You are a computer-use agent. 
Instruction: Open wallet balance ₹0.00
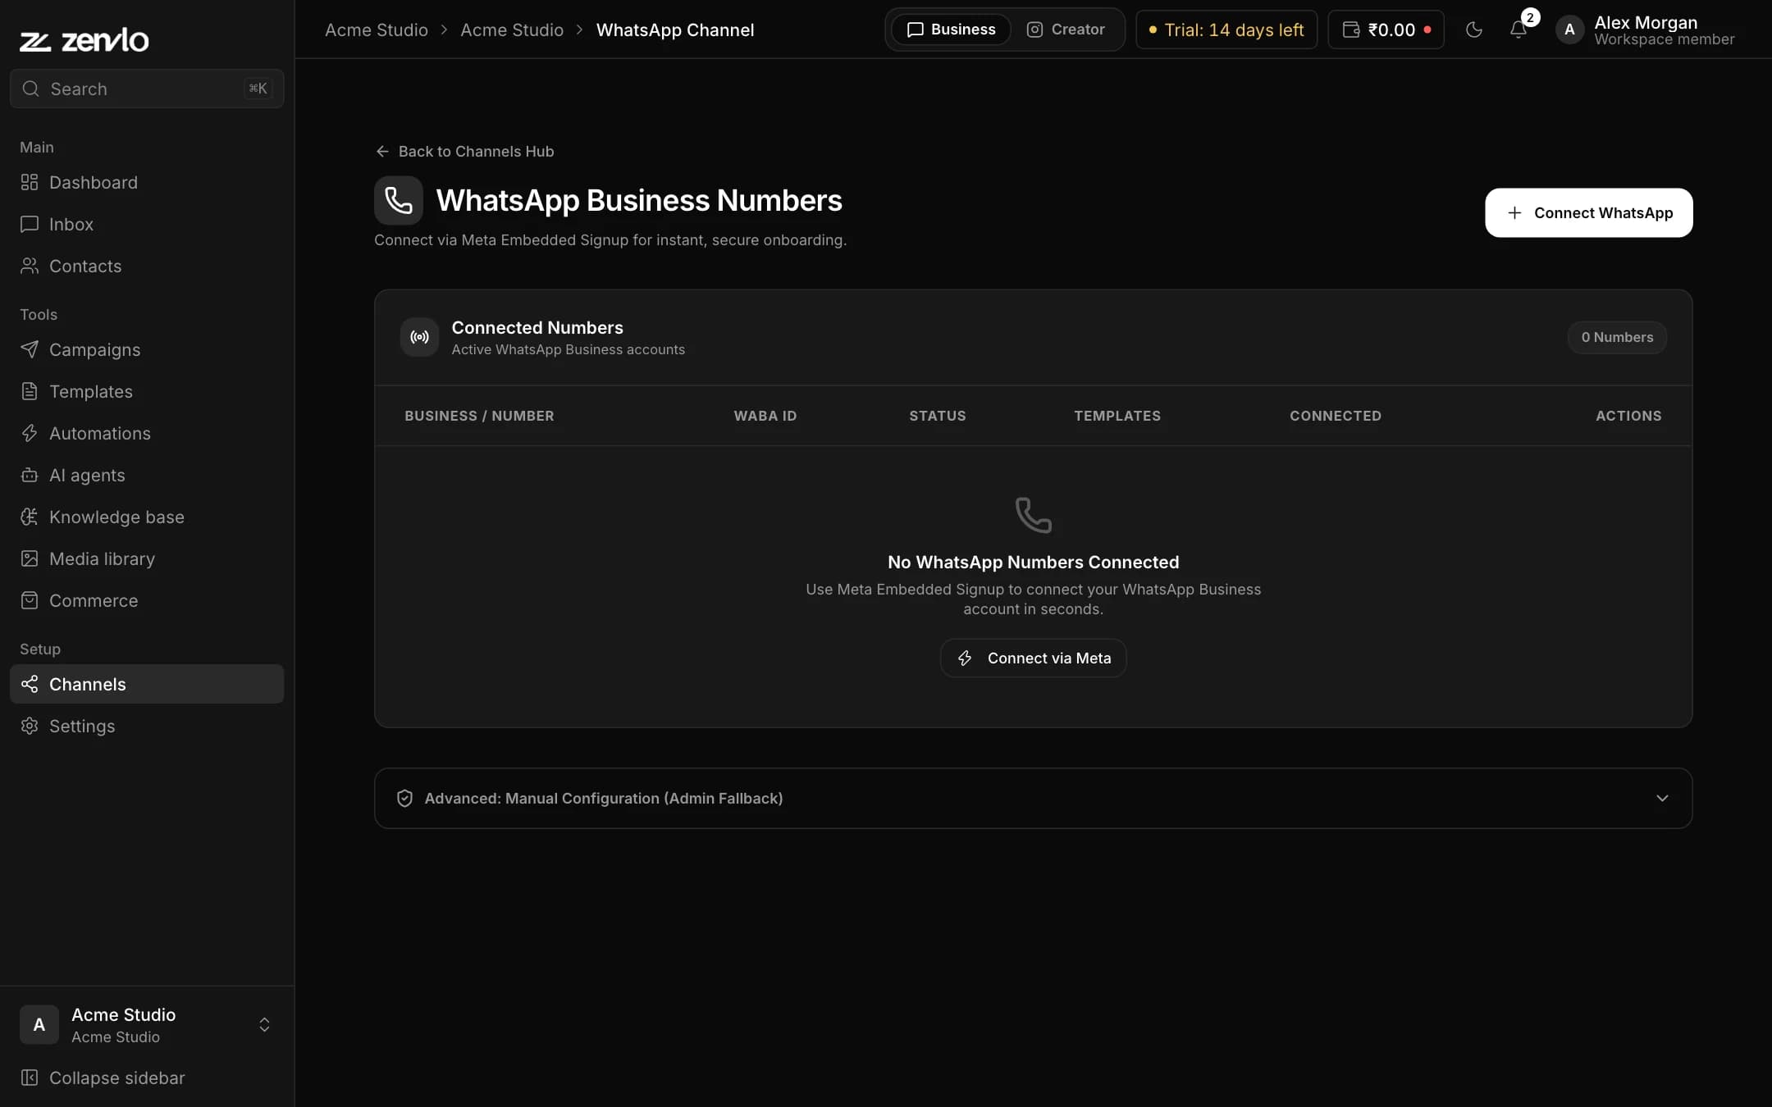coord(1386,30)
